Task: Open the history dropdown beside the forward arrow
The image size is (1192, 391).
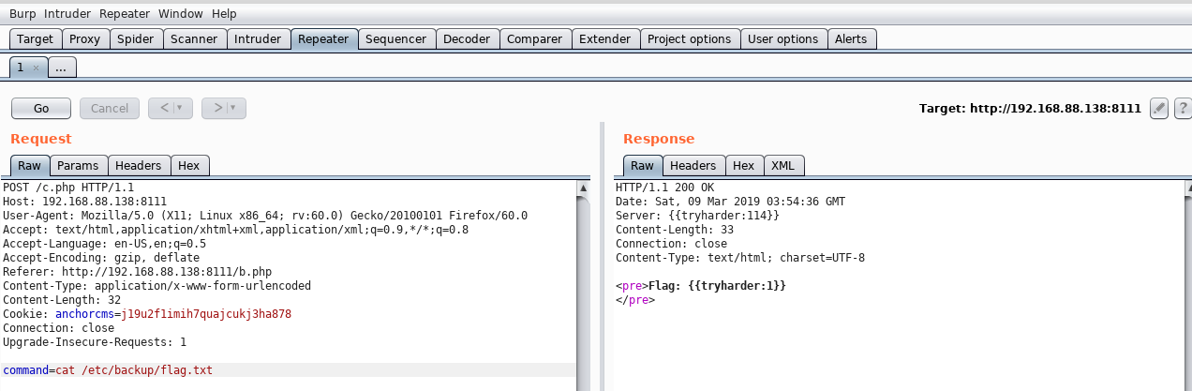Action: click(x=231, y=108)
